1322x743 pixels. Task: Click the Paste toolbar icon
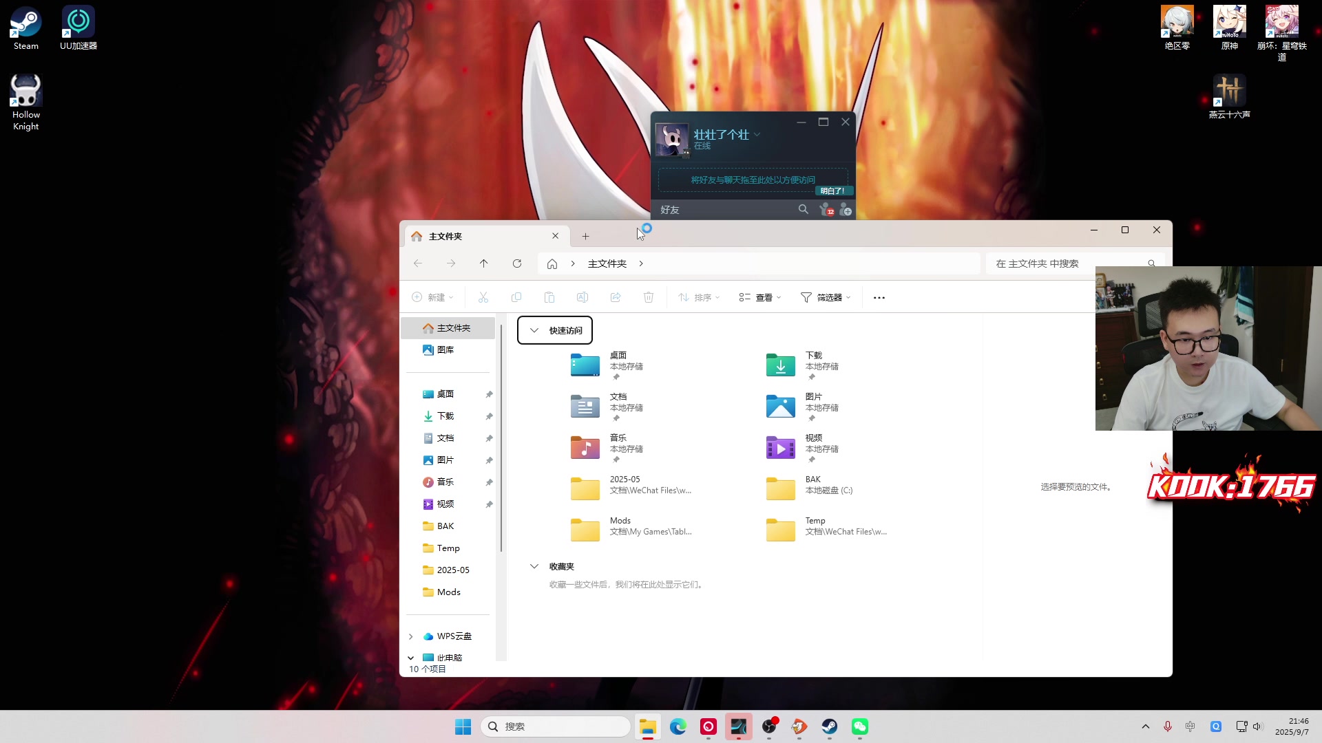tap(549, 297)
